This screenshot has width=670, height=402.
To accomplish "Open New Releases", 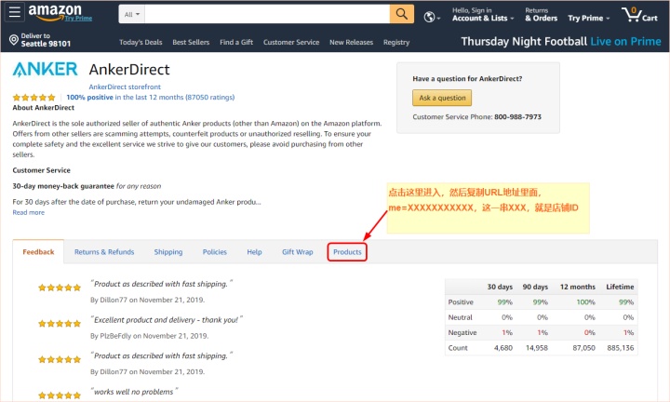I will coord(351,42).
